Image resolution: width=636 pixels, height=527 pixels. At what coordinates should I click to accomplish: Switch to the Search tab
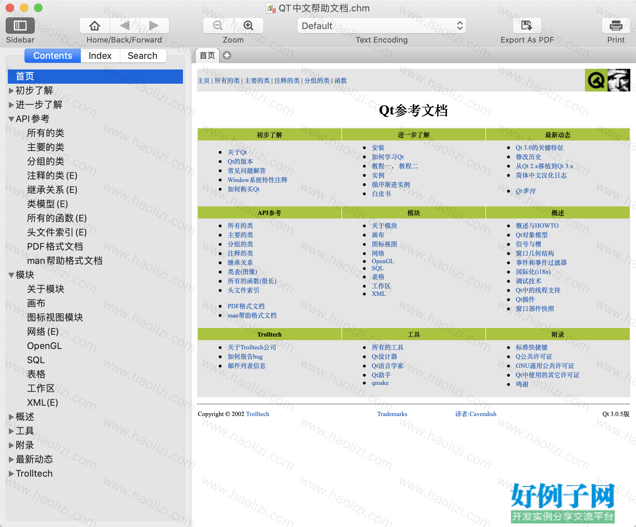pyautogui.click(x=143, y=56)
